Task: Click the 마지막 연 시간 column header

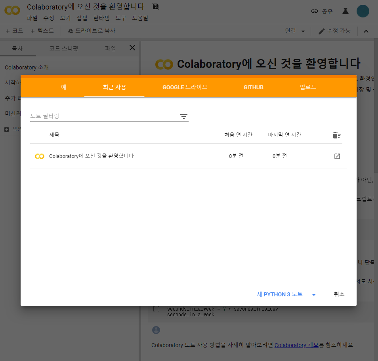Action: [284, 134]
